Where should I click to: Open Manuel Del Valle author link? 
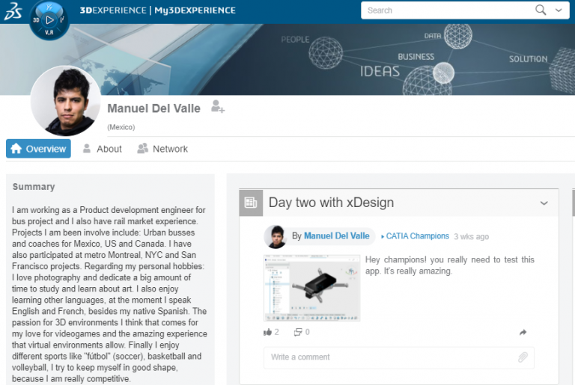(x=336, y=236)
